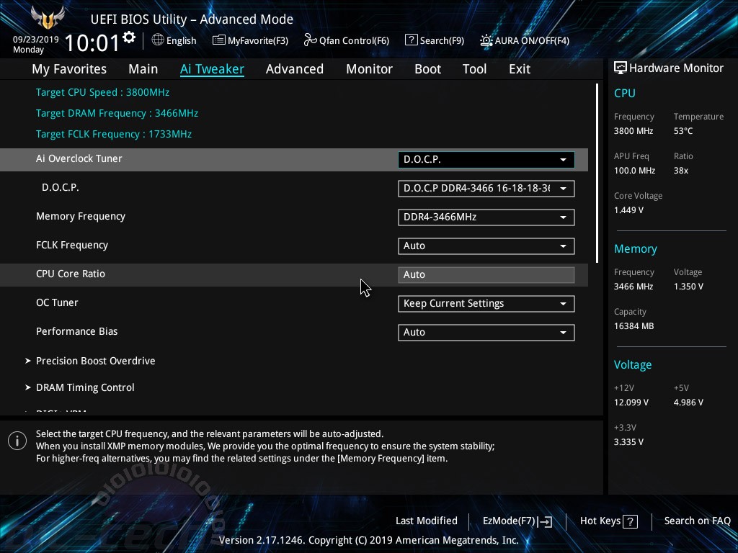Click the MyFavorite list icon
The height and width of the screenshot is (553, 738).
[218, 40]
